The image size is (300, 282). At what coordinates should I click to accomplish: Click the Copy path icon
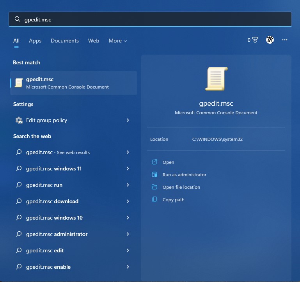click(x=154, y=199)
